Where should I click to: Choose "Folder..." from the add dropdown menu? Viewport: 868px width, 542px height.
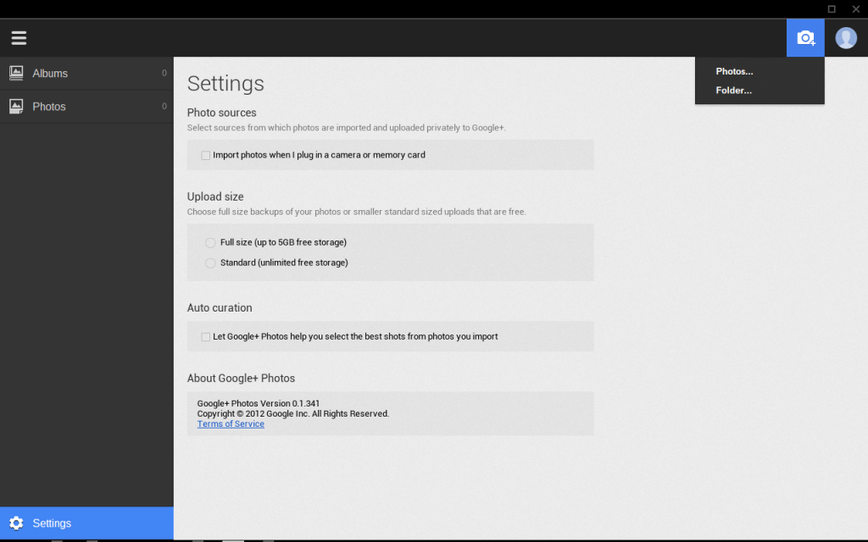pos(733,91)
